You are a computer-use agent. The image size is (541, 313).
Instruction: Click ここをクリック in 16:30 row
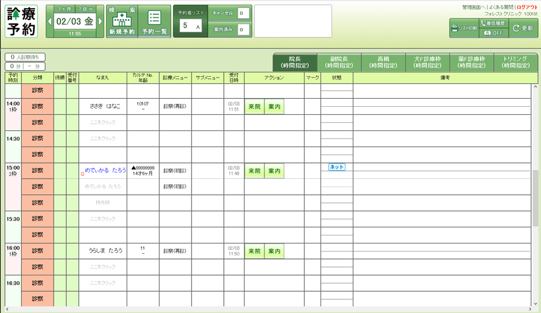point(103,283)
